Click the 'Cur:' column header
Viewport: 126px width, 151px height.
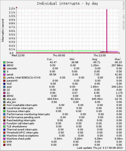point(49,59)
